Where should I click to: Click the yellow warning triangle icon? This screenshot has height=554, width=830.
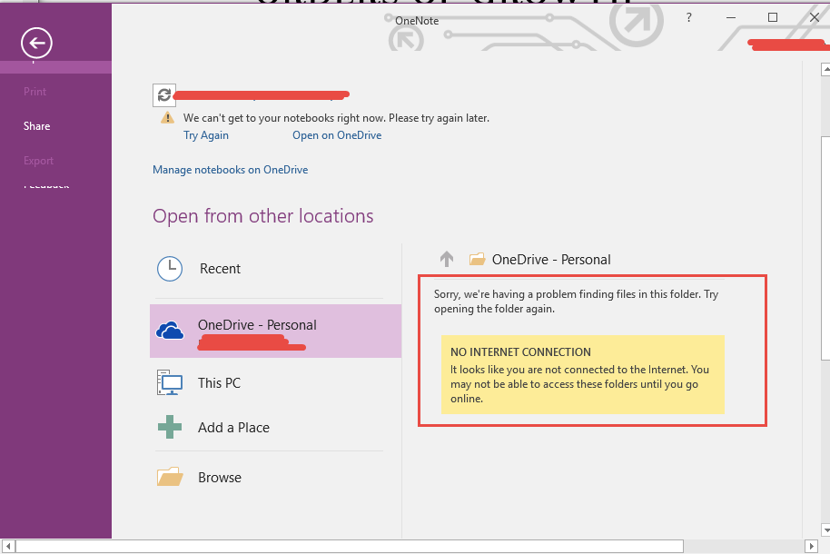(x=167, y=117)
